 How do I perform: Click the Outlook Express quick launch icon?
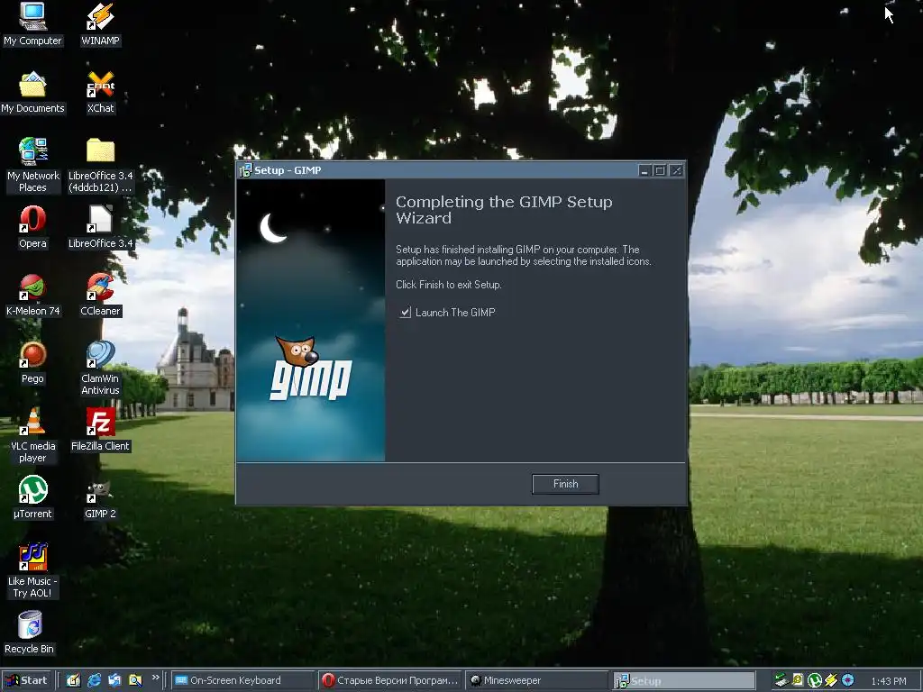tap(114, 680)
